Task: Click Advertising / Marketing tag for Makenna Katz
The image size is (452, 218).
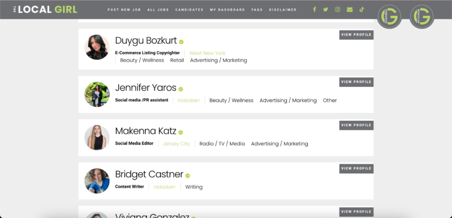Action: pyautogui.click(x=279, y=143)
